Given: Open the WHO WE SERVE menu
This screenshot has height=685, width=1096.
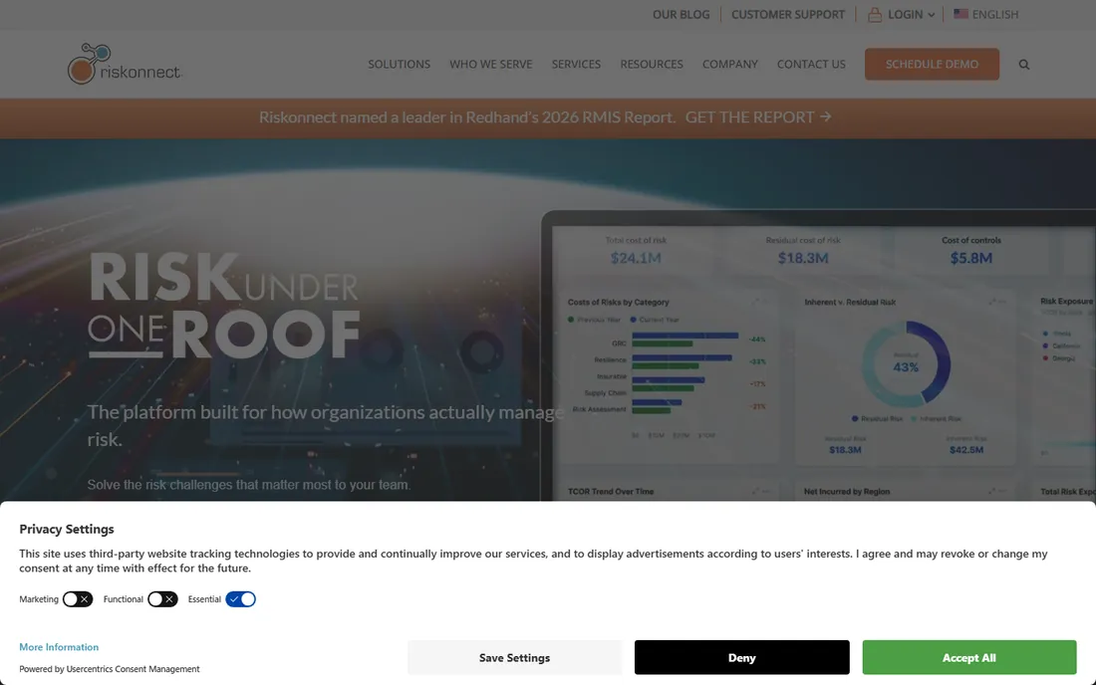Looking at the screenshot, I should pyautogui.click(x=490, y=65).
